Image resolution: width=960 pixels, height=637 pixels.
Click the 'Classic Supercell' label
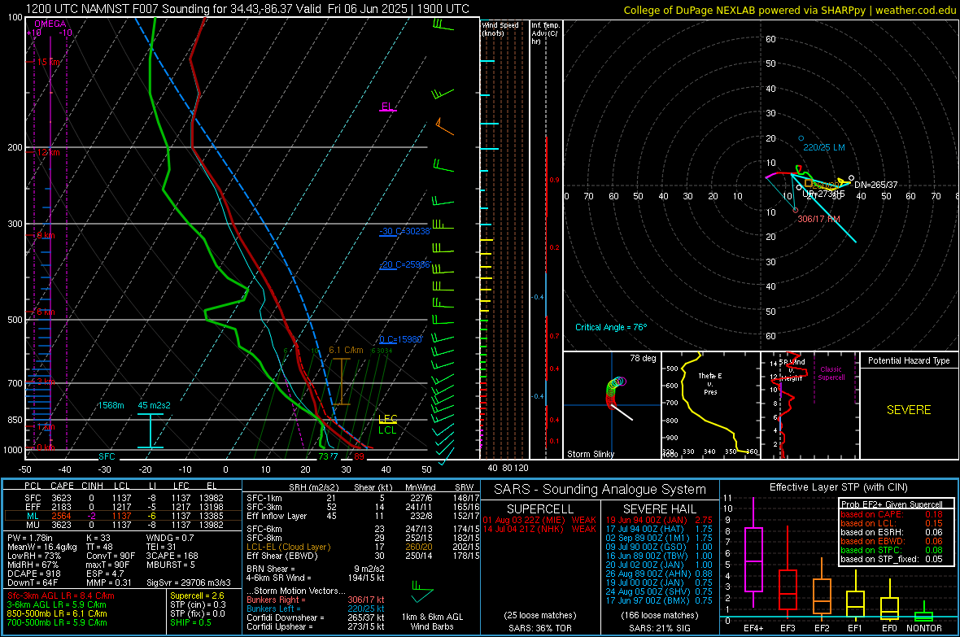(x=831, y=373)
